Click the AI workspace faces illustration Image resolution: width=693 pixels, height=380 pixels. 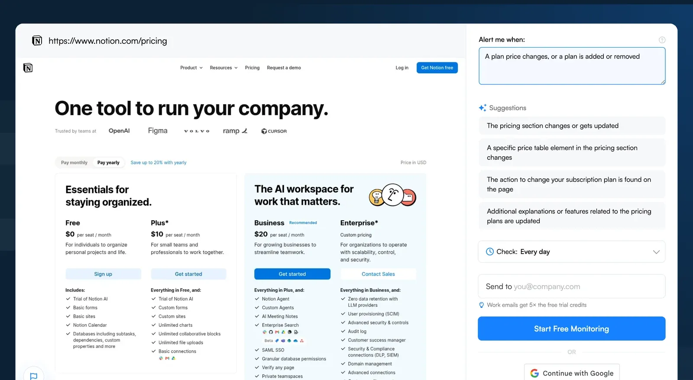point(392,195)
